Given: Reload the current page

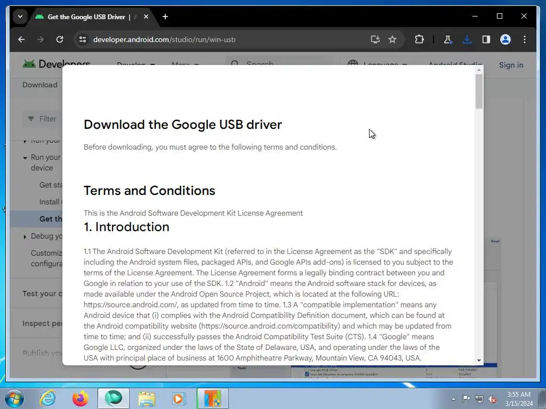Looking at the screenshot, I should tap(60, 39).
